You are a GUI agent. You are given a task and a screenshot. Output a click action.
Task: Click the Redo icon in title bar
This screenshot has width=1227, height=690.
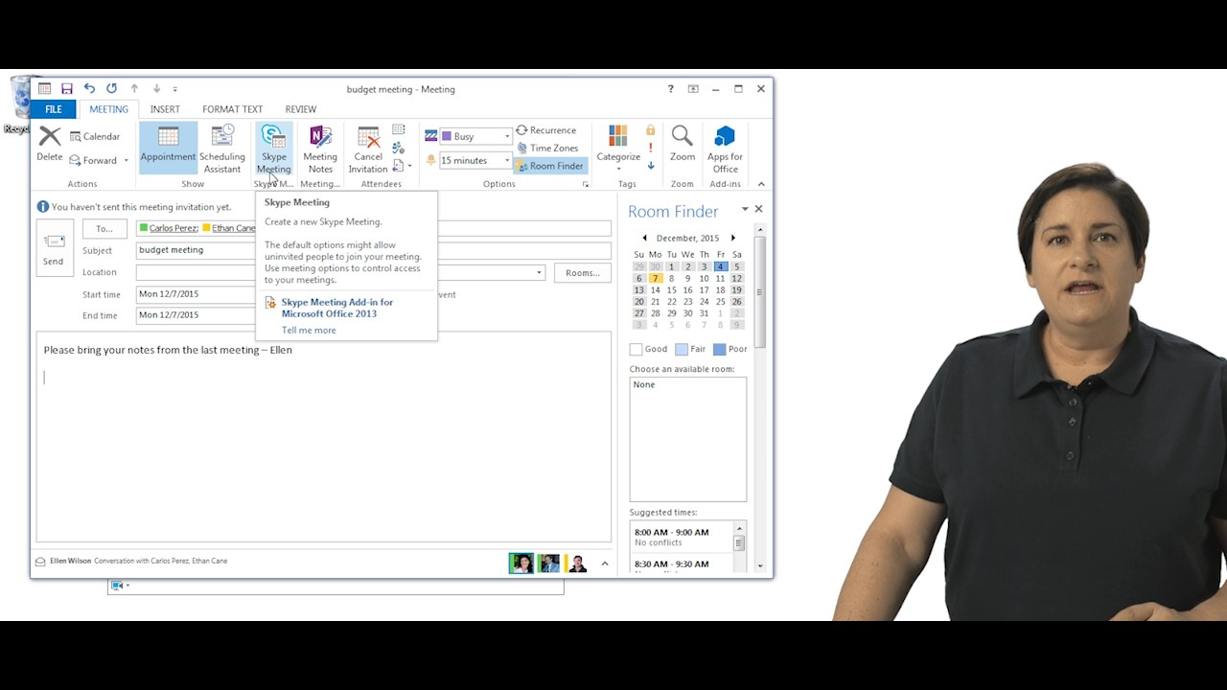point(111,89)
